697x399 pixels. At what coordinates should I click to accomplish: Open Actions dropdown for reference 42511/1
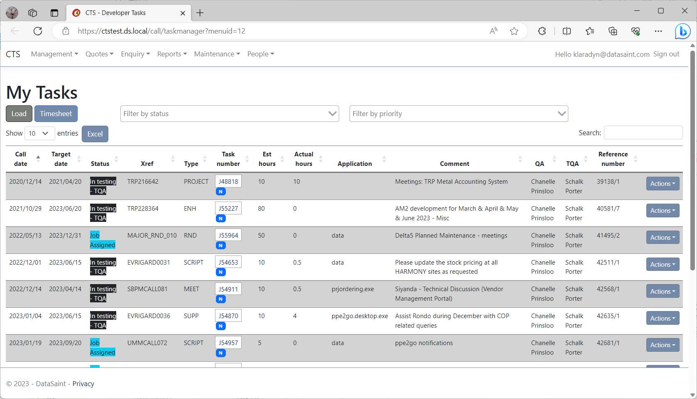[x=663, y=265]
